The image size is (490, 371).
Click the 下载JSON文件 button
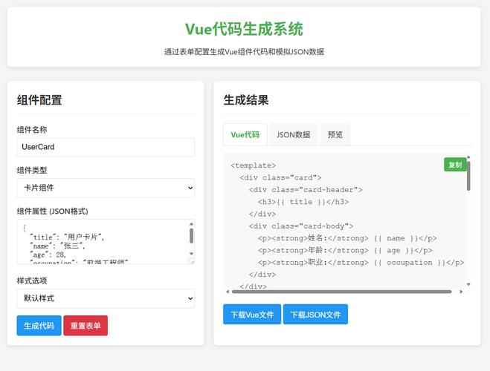[315, 315]
